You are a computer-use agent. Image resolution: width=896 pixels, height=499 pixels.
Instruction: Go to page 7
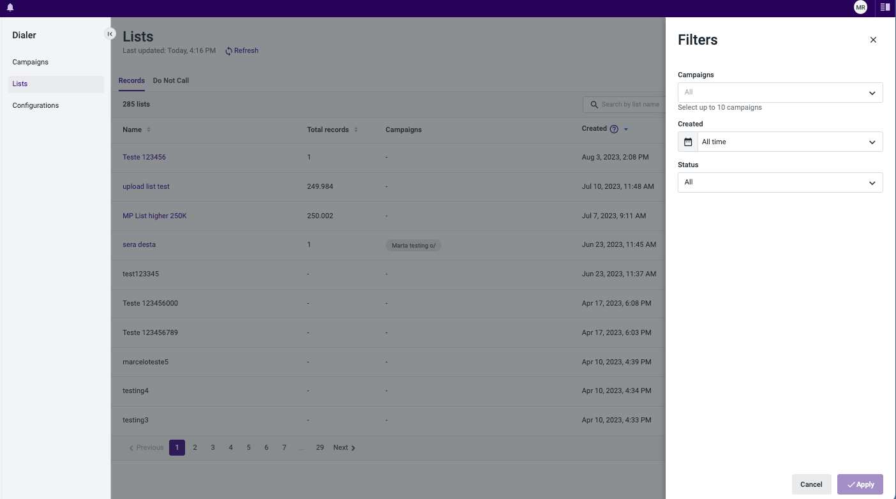(x=284, y=447)
